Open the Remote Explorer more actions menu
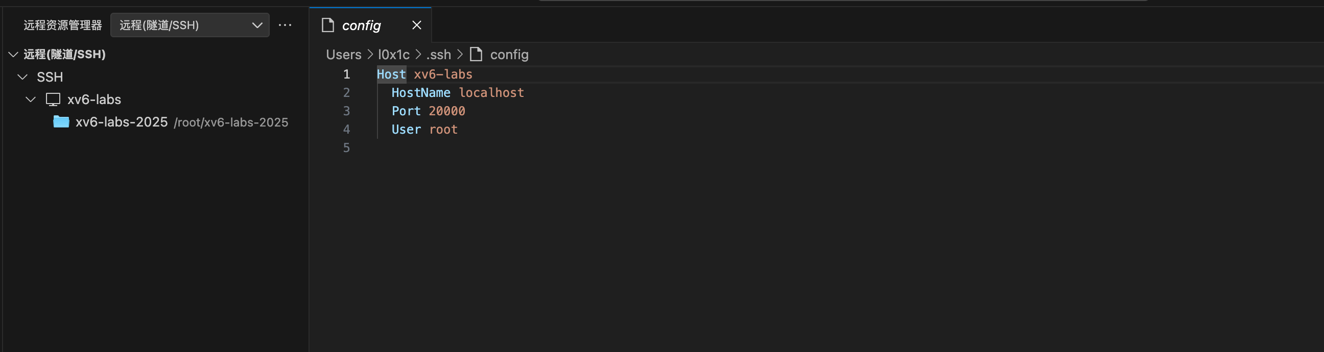This screenshot has width=1324, height=352. 285,24
